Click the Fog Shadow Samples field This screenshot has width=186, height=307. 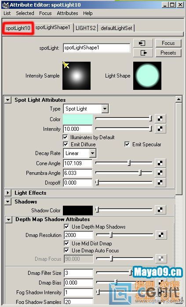coord(79,302)
